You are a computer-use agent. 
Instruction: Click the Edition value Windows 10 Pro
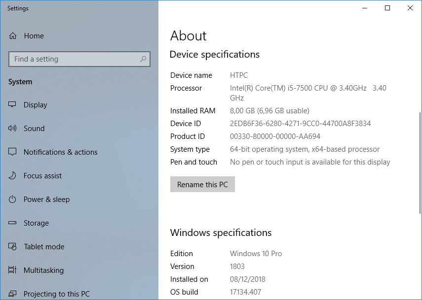tap(256, 254)
